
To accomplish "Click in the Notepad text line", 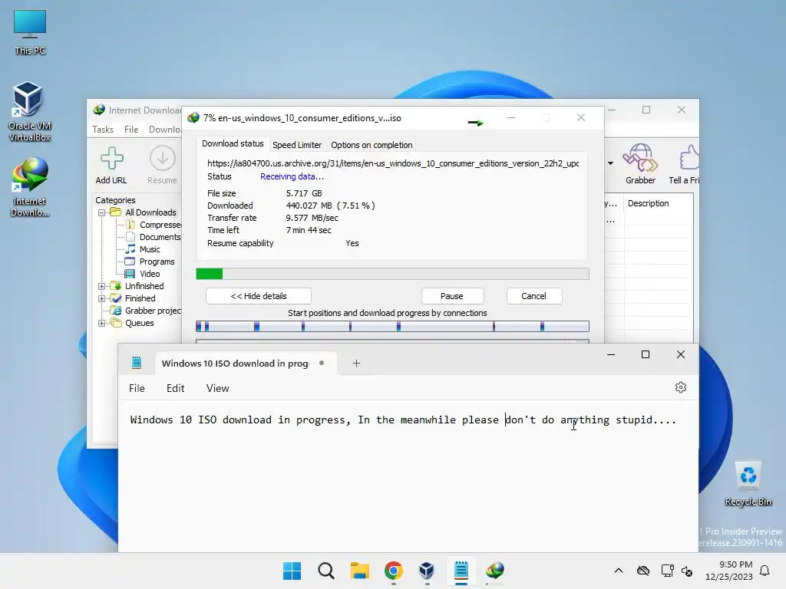I will click(403, 420).
